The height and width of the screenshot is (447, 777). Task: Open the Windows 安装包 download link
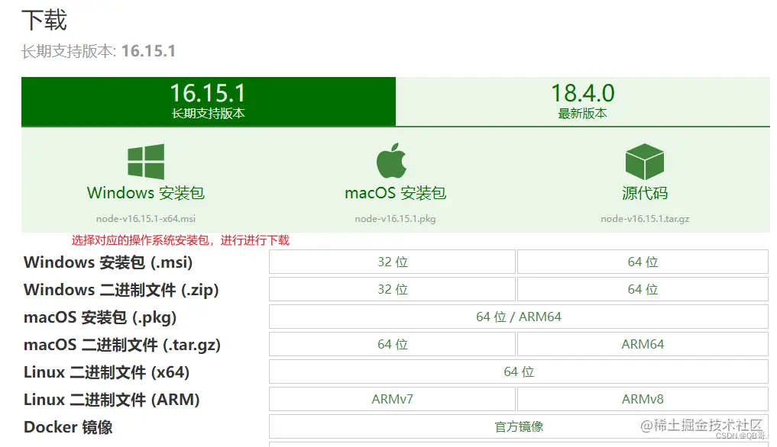pyautogui.click(x=146, y=193)
